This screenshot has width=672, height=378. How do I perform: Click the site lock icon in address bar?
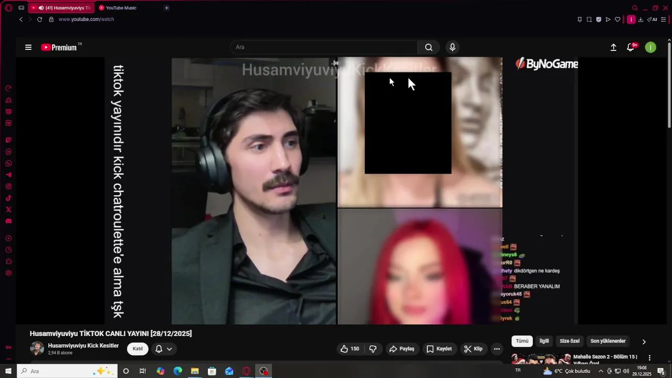(x=51, y=19)
